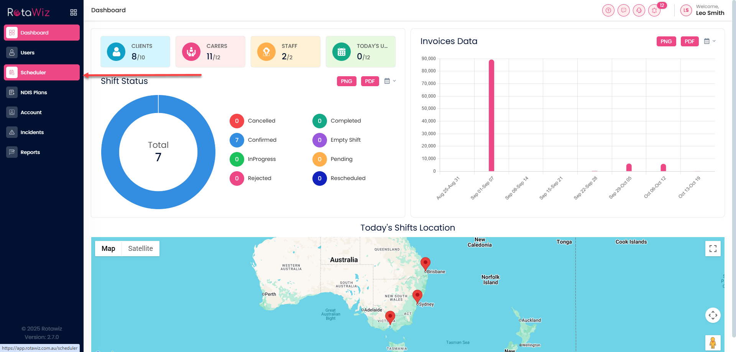Export Shift Status chart as PNG

(x=346, y=81)
